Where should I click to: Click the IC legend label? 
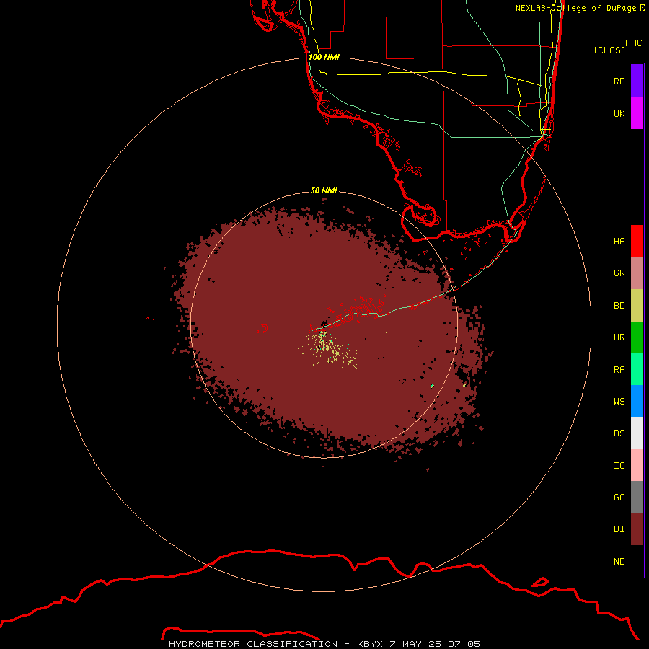tap(619, 466)
